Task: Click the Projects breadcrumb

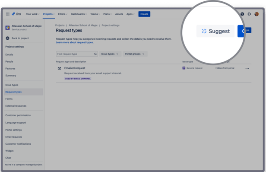Action: [60, 25]
